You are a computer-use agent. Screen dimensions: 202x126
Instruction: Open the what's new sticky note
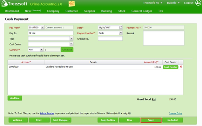[x=72, y=3]
